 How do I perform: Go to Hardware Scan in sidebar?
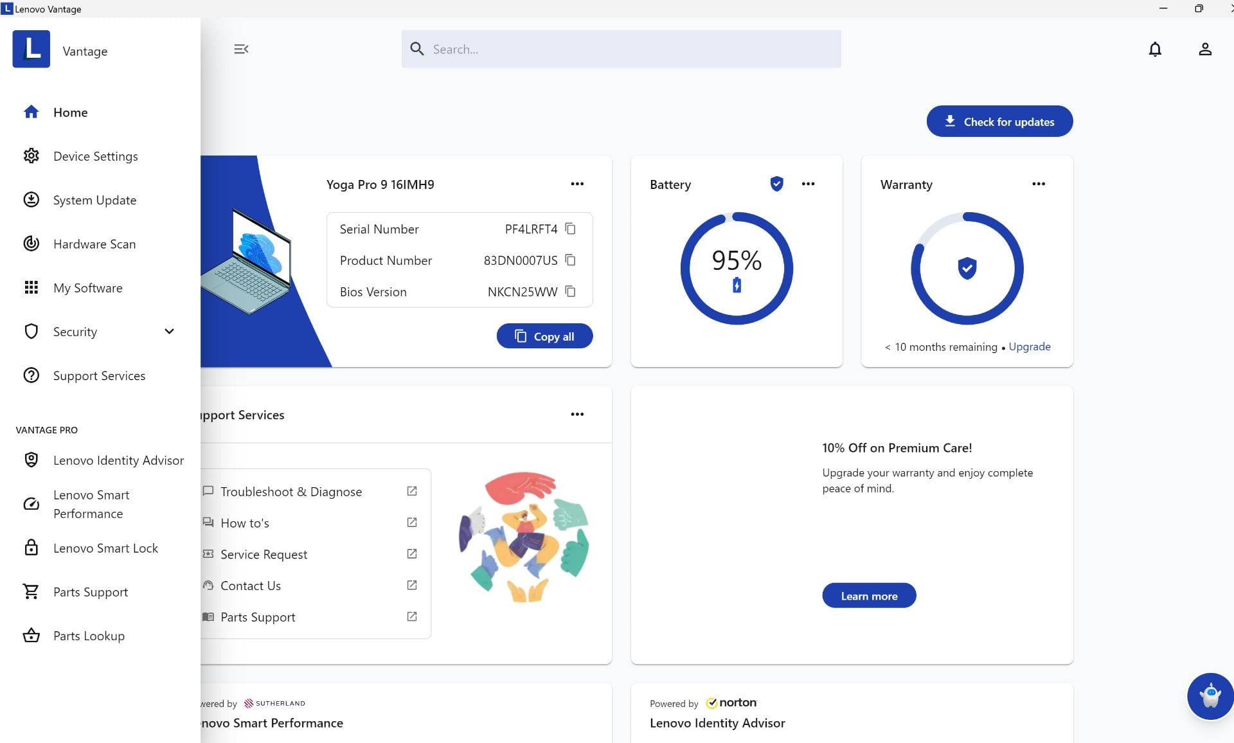click(x=94, y=244)
